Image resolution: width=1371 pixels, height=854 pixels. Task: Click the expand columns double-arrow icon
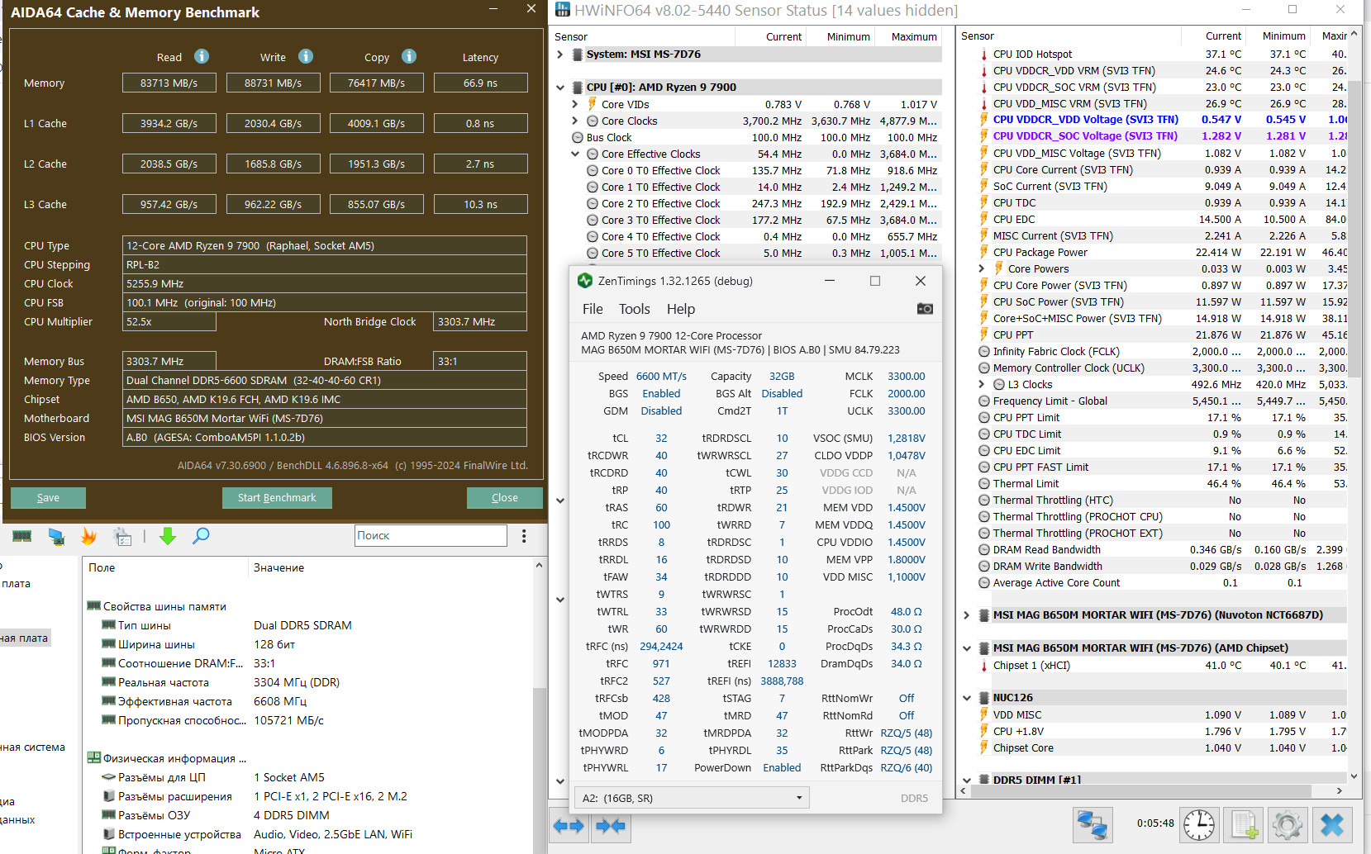[569, 825]
